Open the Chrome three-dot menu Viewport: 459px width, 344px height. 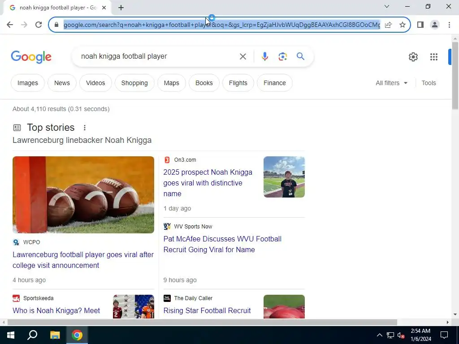point(449,25)
